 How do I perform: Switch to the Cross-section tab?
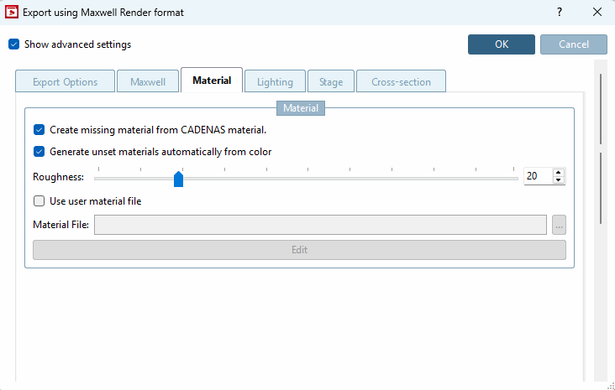click(x=401, y=82)
